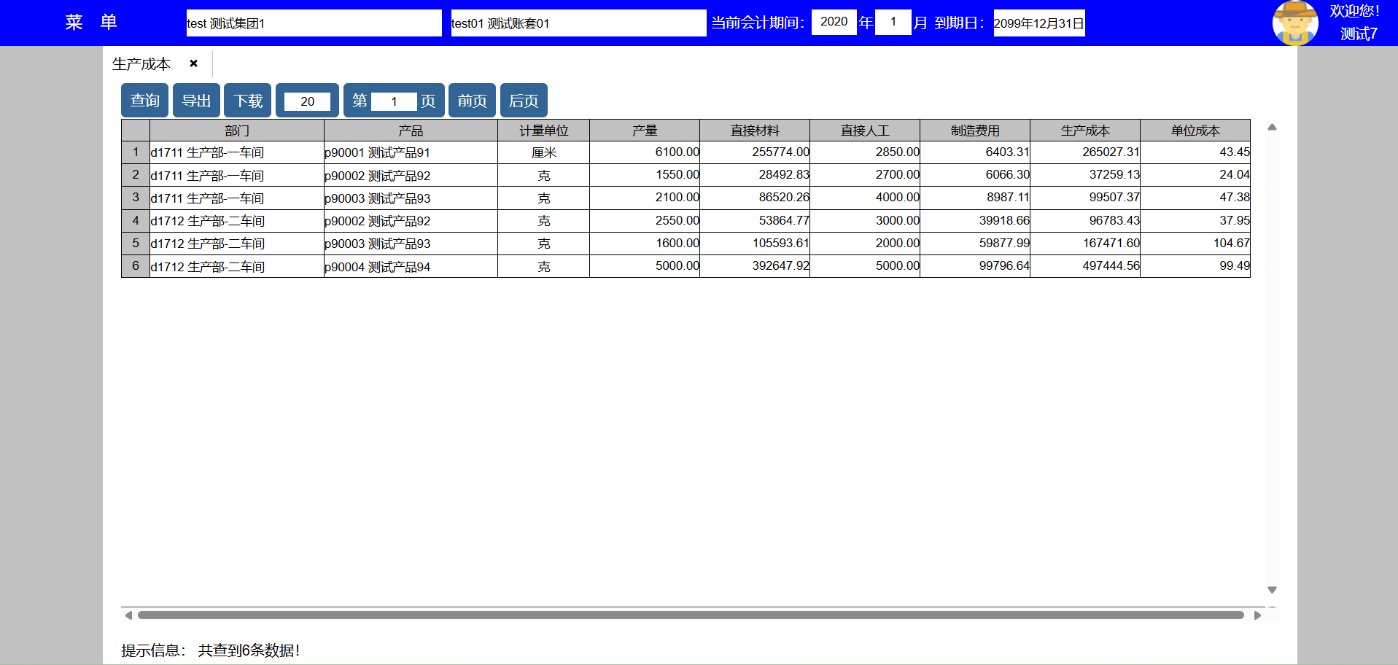Screen dimensions: 1398x665
Task: Click the 下载 download button
Action: (247, 101)
